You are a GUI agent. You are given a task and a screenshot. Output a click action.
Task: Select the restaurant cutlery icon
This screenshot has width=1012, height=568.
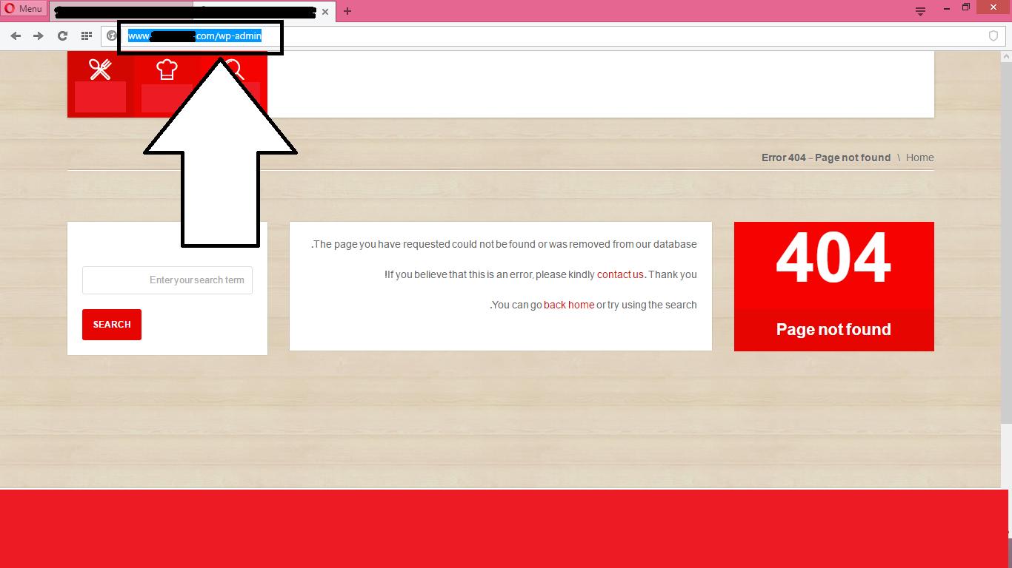pyautogui.click(x=100, y=69)
